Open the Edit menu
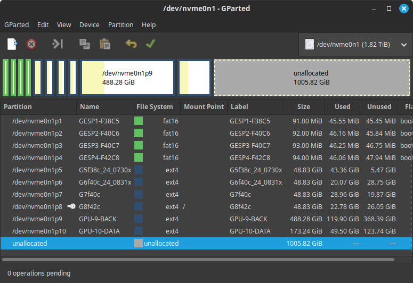Screen dimensions: 413x283 point(43,24)
